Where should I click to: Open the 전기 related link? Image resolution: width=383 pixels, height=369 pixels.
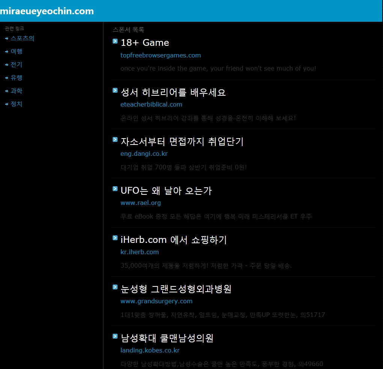(x=17, y=65)
